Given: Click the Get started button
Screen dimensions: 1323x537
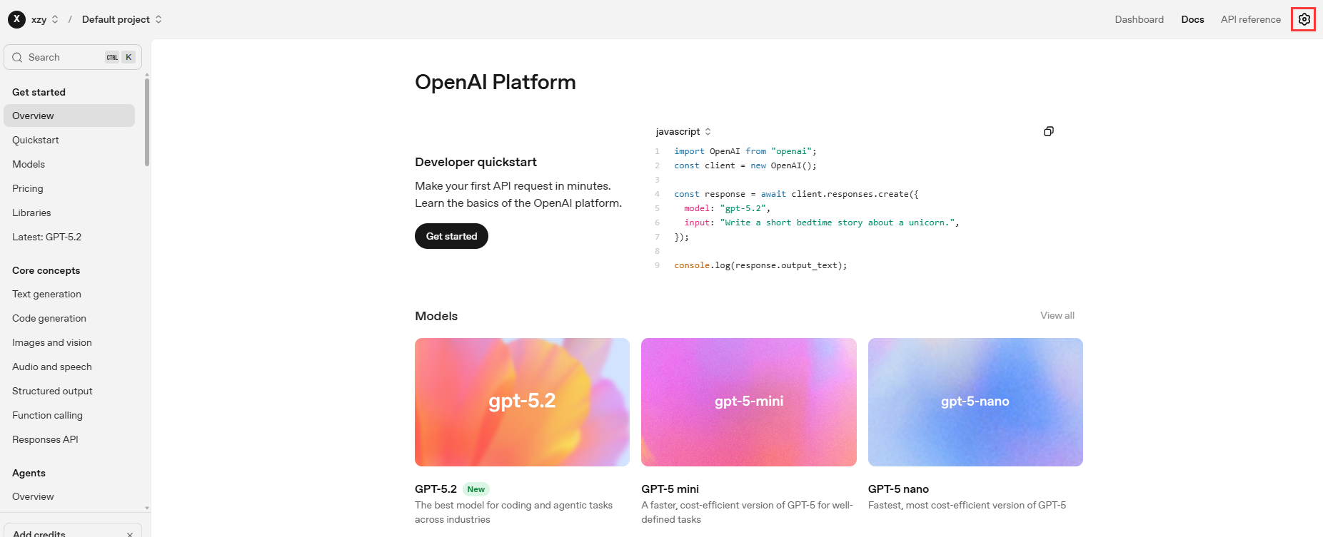Looking at the screenshot, I should pyautogui.click(x=451, y=236).
